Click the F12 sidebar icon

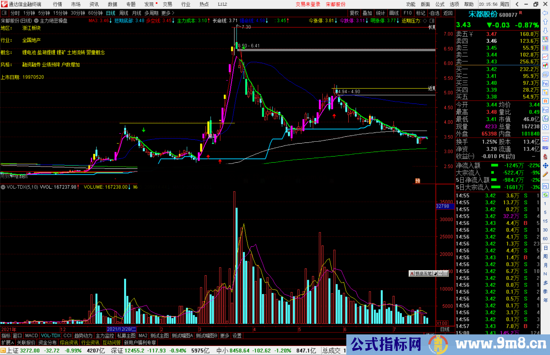tap(545, 110)
